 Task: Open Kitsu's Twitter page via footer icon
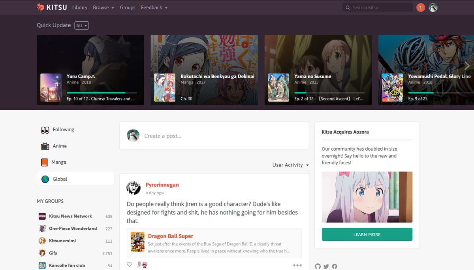[x=326, y=266]
